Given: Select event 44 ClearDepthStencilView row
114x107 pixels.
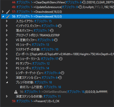Looking at the screenshot, I should coord(58,2).
